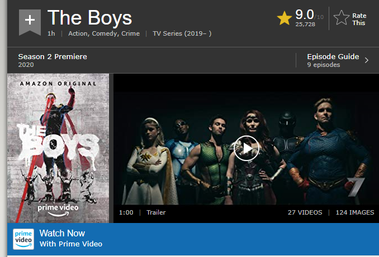View the 25,728 user ratings count
379x257 pixels.
tap(305, 24)
